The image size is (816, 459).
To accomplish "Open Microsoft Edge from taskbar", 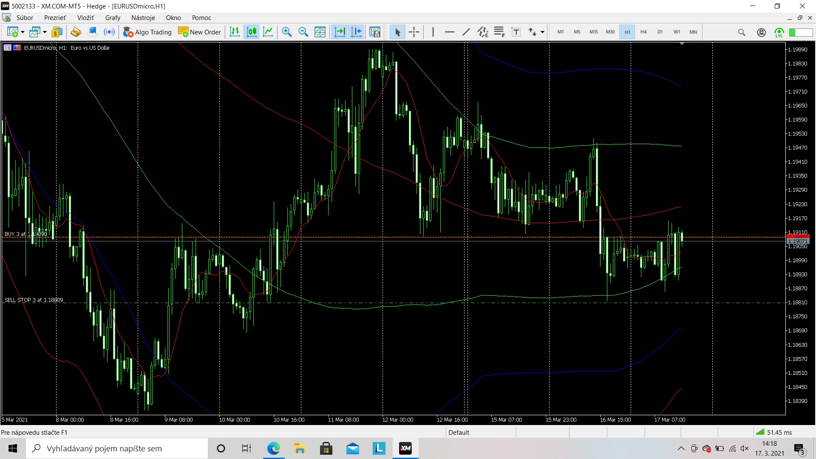I will [x=273, y=448].
